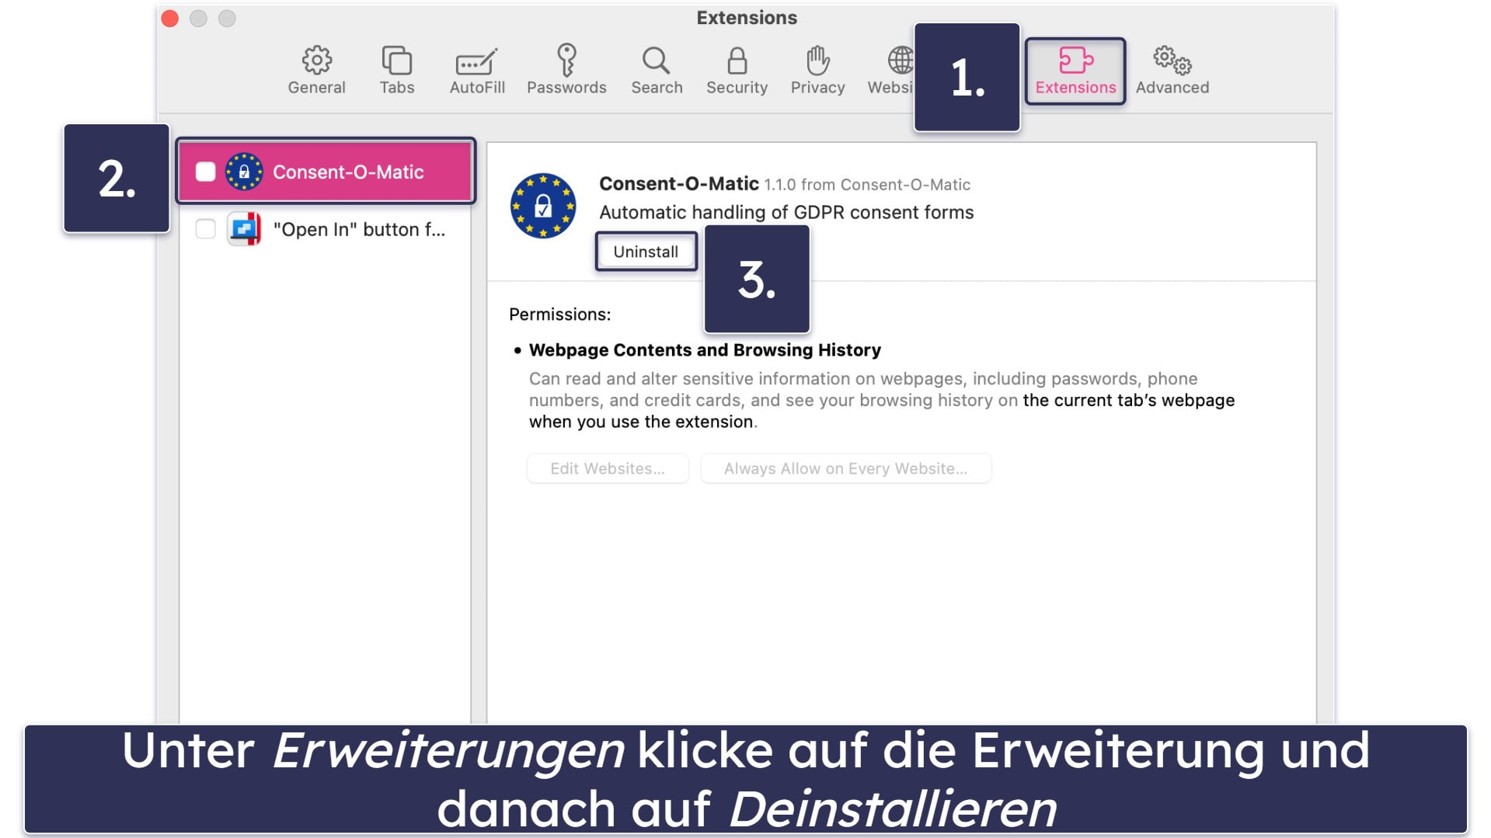Screen dimensions: 1491x838
Task: Click the Consent-O-Matic sidebar EU lock icon
Action: (244, 172)
